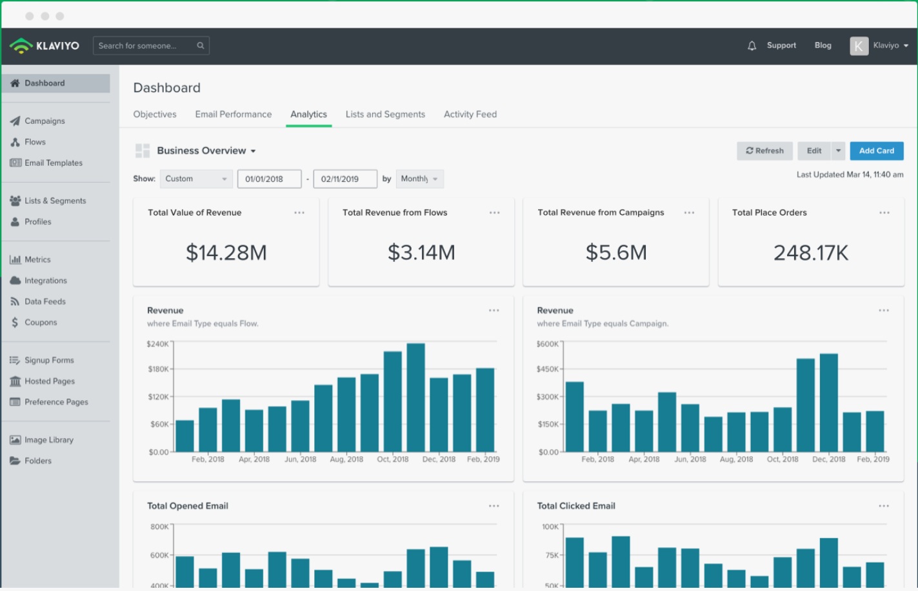Click the Image Library picture icon
Image resolution: width=918 pixels, height=591 pixels.
15,440
